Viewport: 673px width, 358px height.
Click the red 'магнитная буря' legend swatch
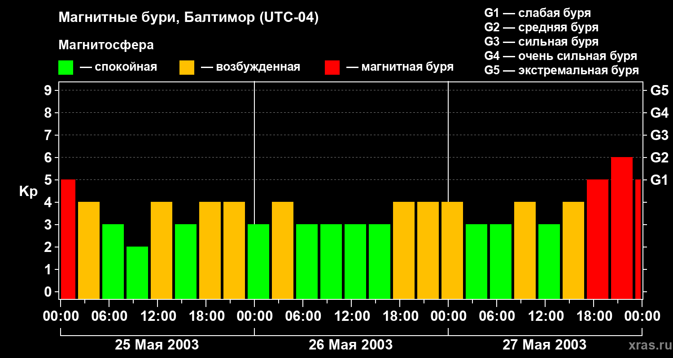(332, 68)
